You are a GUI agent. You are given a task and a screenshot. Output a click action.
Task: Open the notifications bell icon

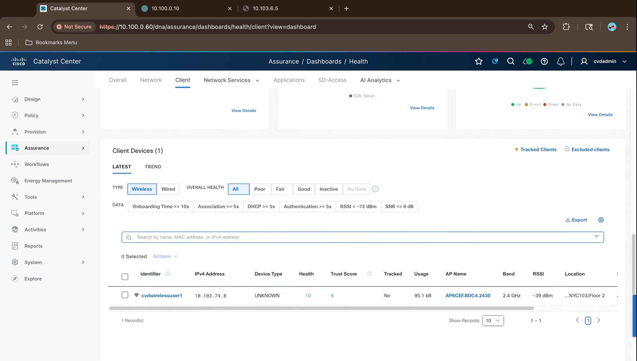tap(561, 61)
